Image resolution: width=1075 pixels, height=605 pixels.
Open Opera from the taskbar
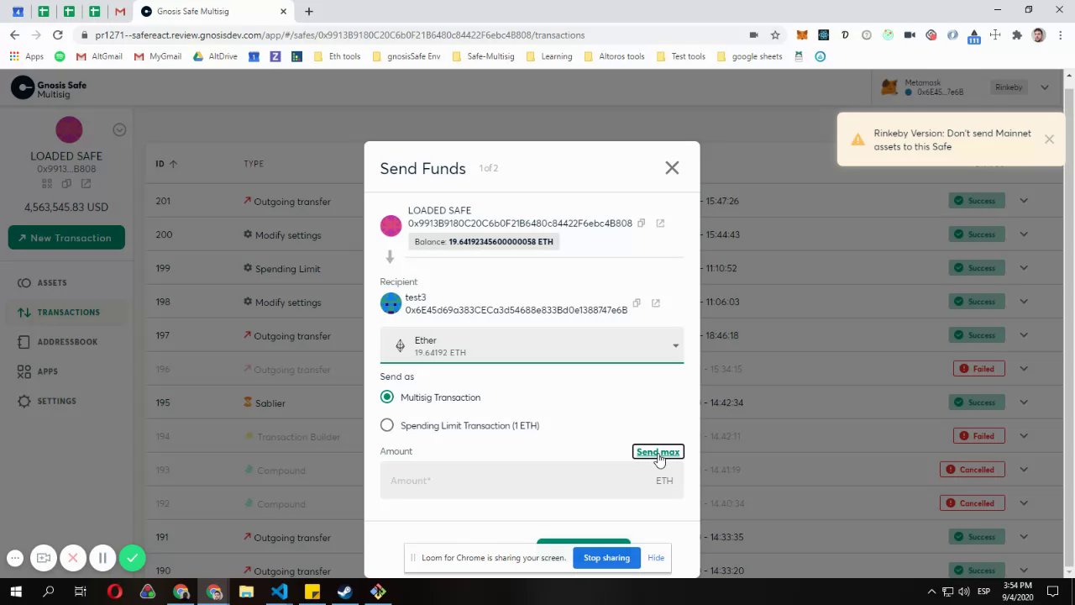(x=115, y=592)
